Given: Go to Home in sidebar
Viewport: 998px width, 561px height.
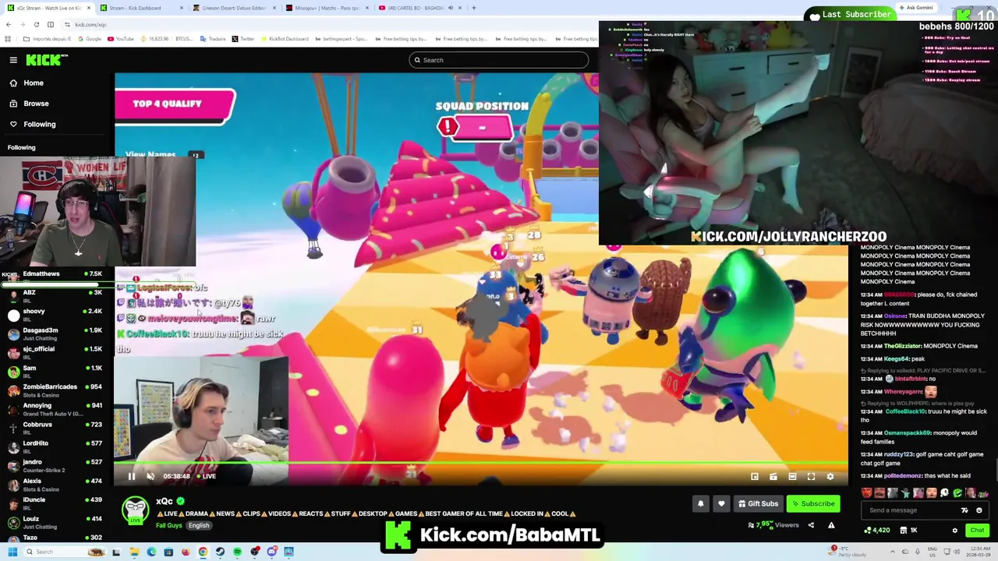Looking at the screenshot, I should [34, 83].
